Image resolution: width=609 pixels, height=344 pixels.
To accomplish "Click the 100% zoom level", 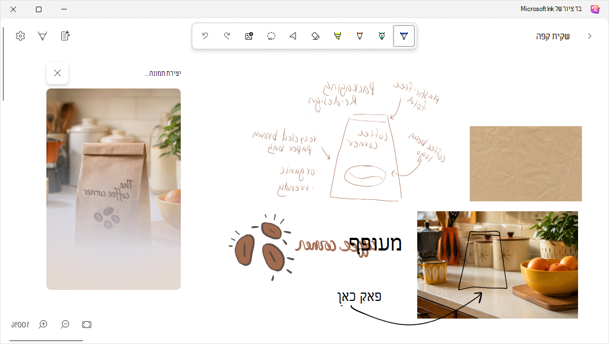I will (x=20, y=325).
